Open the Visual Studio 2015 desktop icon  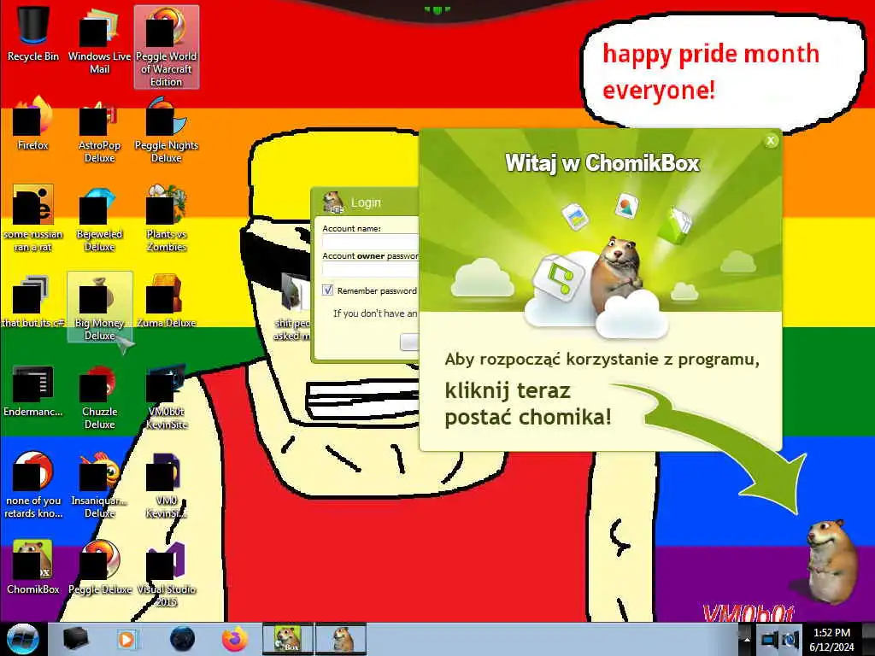(x=167, y=573)
